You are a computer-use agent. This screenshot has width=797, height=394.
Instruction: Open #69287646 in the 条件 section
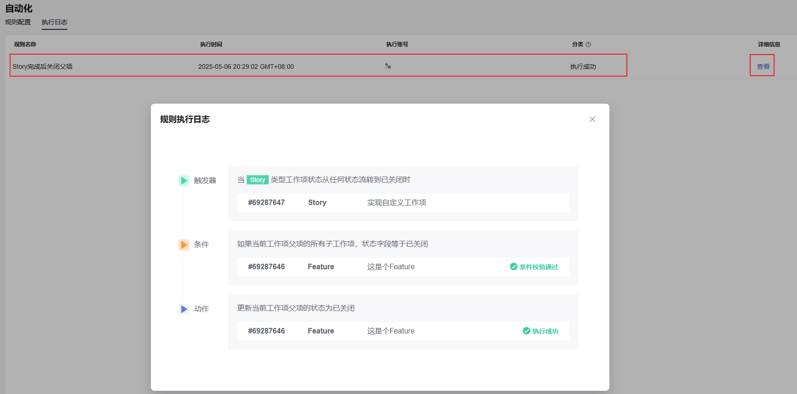coord(266,266)
